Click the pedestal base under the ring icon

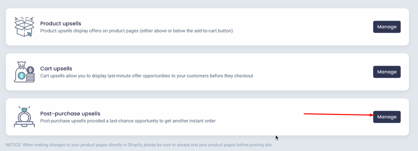pyautogui.click(x=24, y=124)
